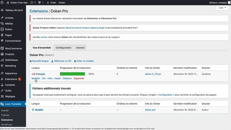The image size is (231, 130).
Task: Click the file icon beside Modèle
Action: [33, 110]
